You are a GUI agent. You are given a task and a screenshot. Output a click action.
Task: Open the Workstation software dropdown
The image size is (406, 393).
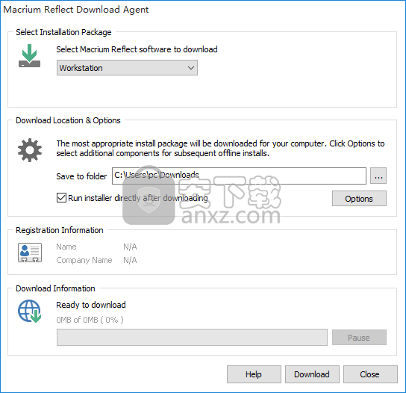[127, 68]
